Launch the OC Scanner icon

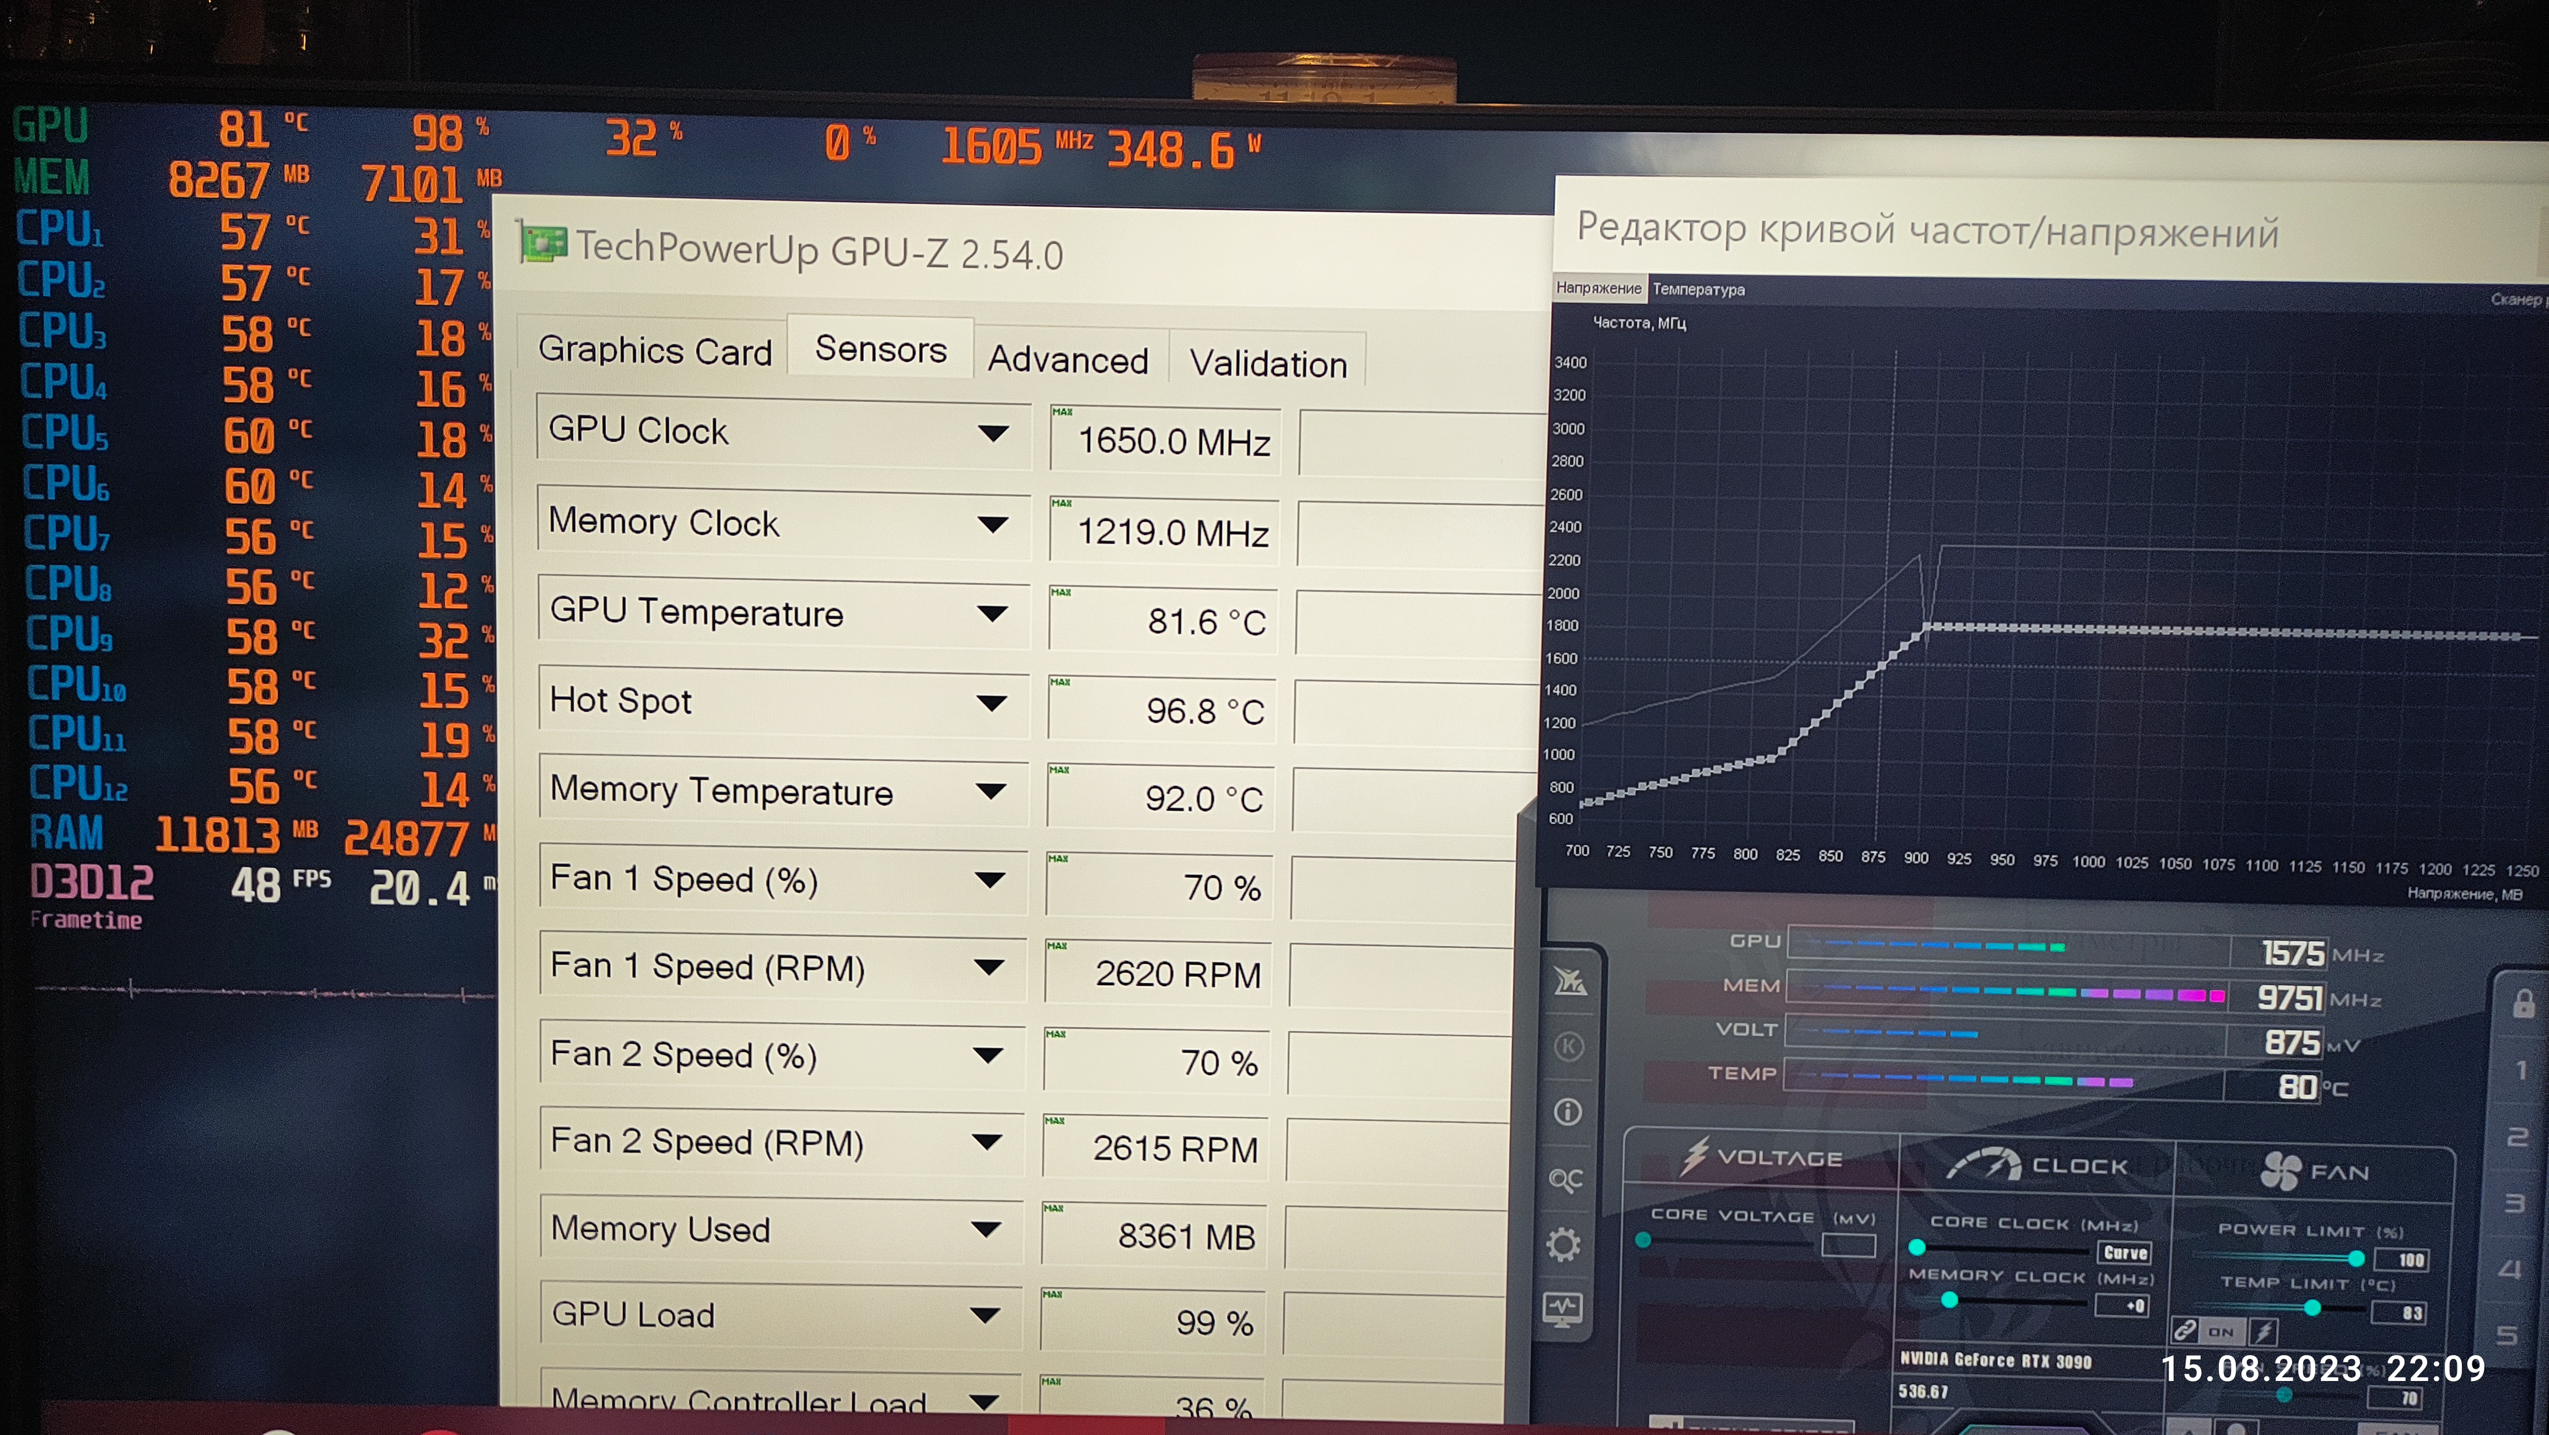point(1566,1179)
